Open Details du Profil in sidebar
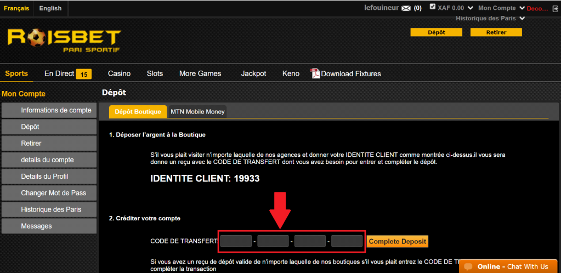561x273 pixels. click(49, 177)
